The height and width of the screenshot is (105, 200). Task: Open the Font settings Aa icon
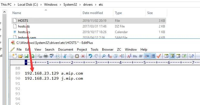pyautogui.click(x=129, y=56)
